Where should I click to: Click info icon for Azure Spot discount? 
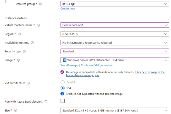(46, 102)
